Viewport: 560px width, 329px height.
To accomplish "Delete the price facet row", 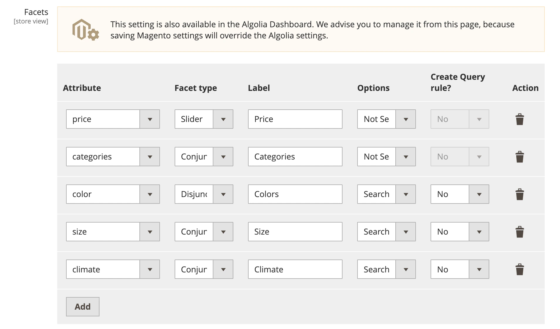I will 519,119.
